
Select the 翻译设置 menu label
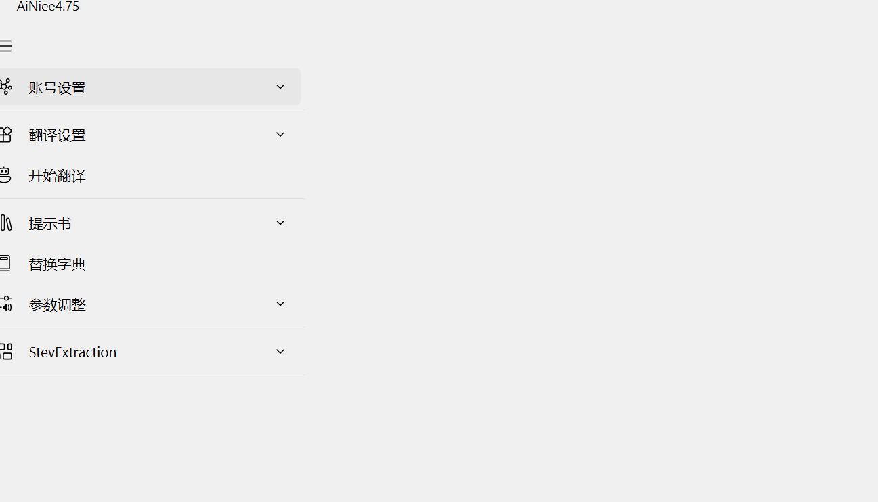58,135
